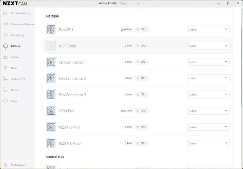Click the Fan Connector 2 icon
This screenshot has height=169, width=243.
tap(51, 78)
